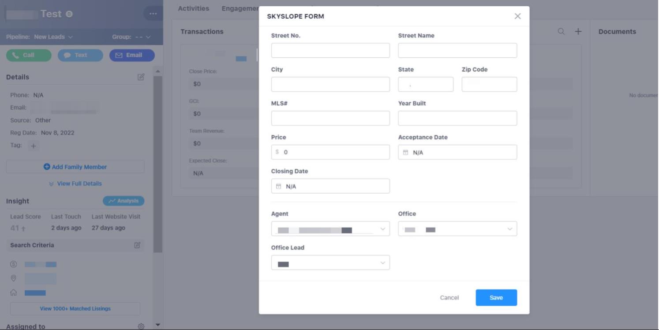Cancel the SkySlope form
Viewport: 659px width, 330px height.
tap(449, 298)
